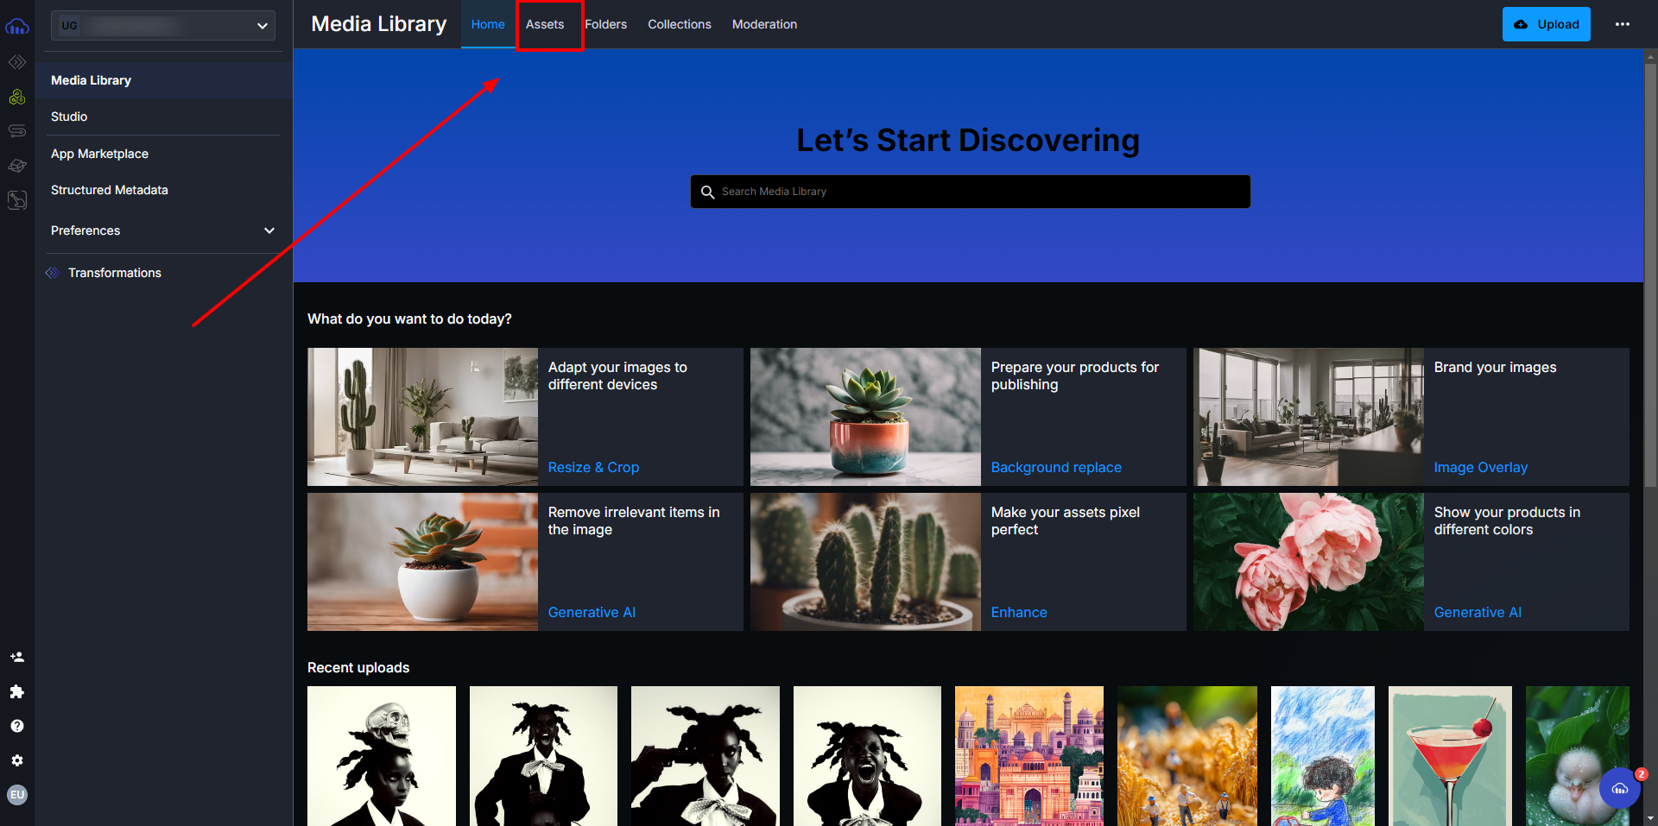Open the Background replace link
Image resolution: width=1658 pixels, height=826 pixels.
1055,467
